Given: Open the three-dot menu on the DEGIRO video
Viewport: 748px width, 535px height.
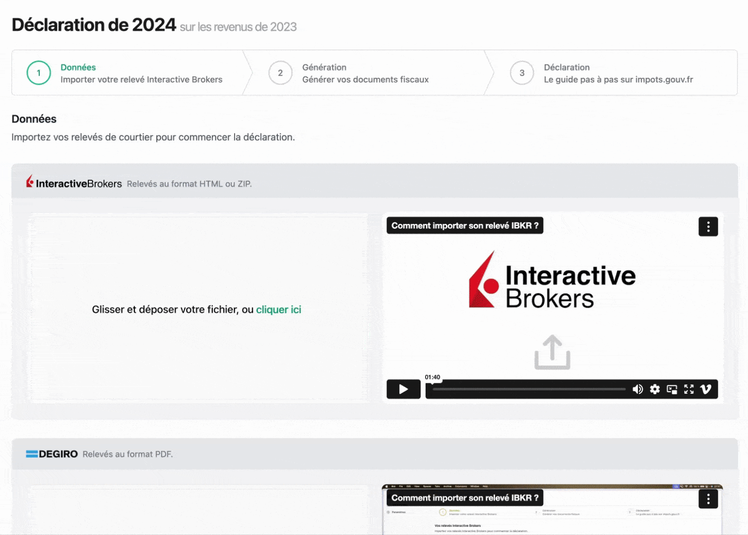Looking at the screenshot, I should 708,499.
